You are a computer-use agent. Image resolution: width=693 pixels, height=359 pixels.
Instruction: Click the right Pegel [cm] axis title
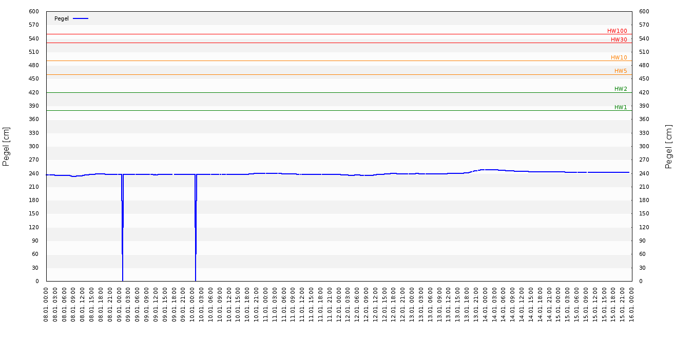669,146
